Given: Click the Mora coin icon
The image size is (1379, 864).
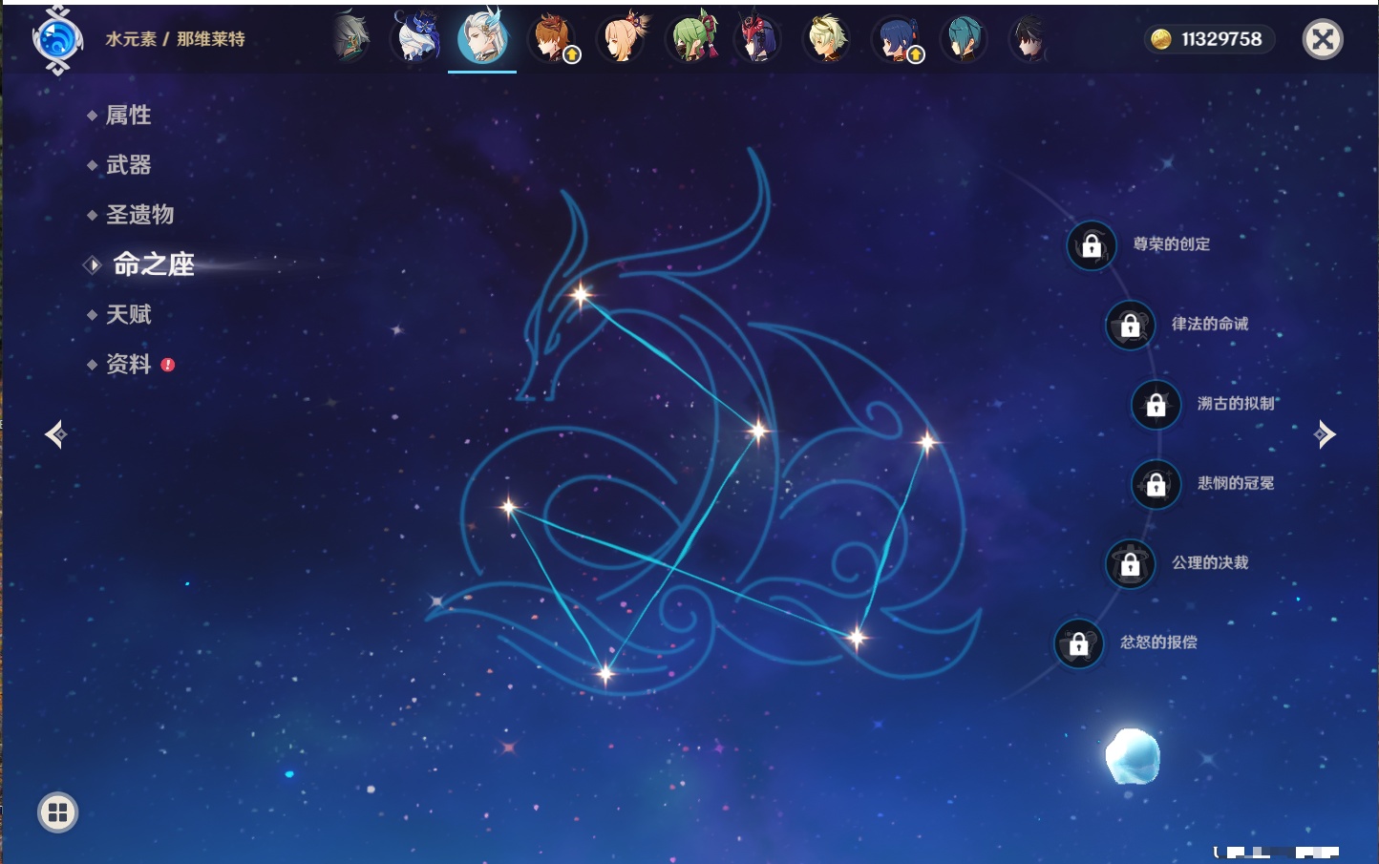Looking at the screenshot, I should 1161,39.
